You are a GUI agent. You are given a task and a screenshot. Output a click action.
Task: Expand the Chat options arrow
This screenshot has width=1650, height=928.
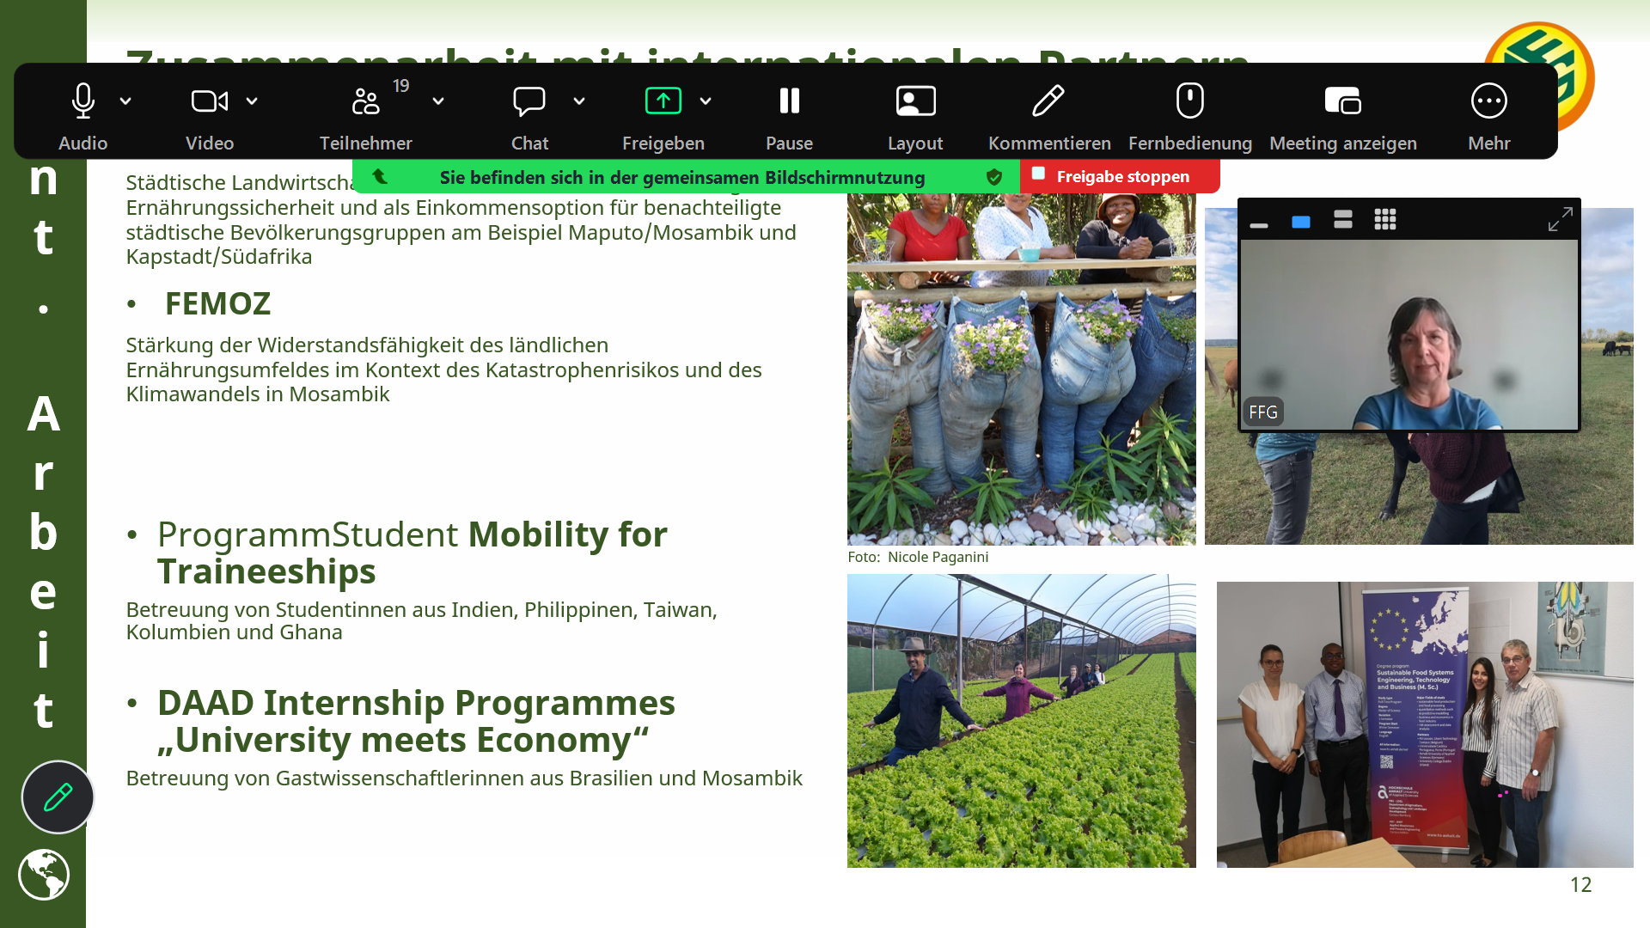pos(579,101)
